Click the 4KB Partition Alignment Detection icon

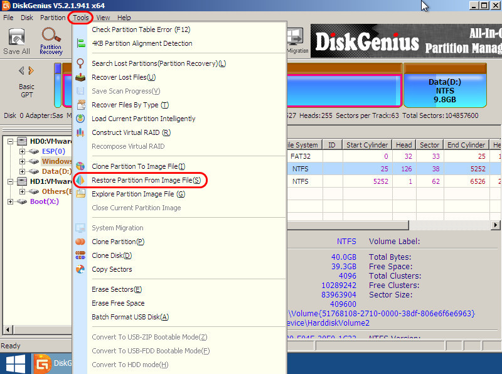coord(81,43)
